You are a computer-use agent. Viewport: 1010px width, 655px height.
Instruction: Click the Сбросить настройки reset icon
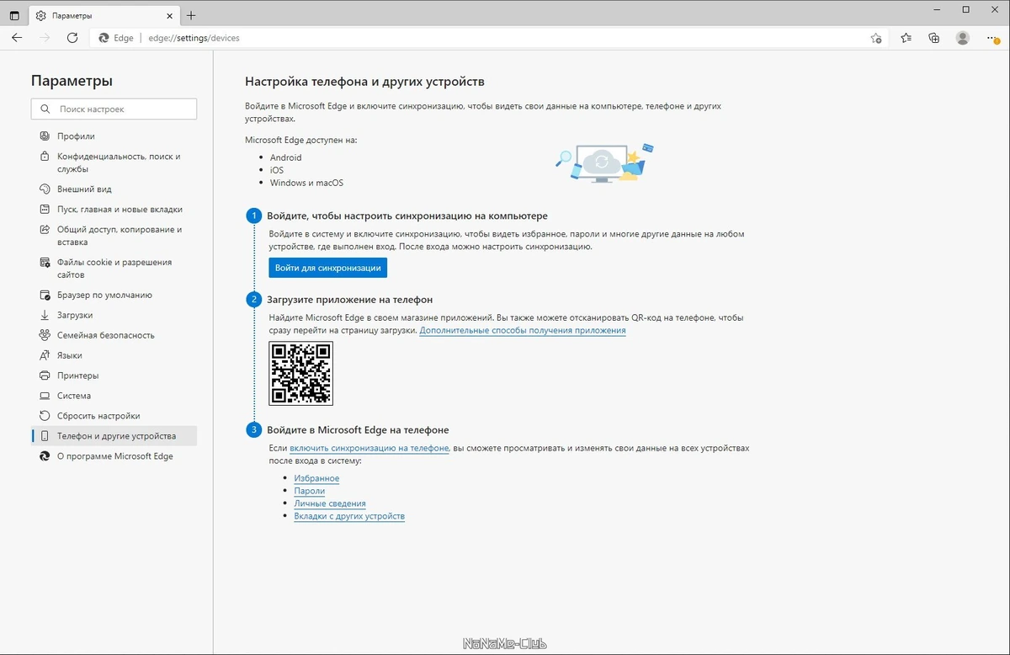point(45,416)
